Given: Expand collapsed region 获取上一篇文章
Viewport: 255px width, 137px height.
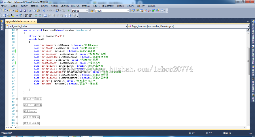Looking at the screenshot, I should (x=17, y=99).
